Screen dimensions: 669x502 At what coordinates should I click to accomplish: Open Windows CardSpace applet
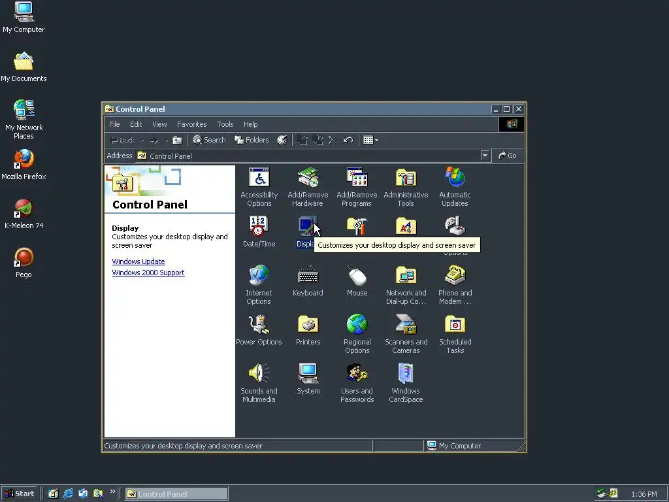click(406, 383)
